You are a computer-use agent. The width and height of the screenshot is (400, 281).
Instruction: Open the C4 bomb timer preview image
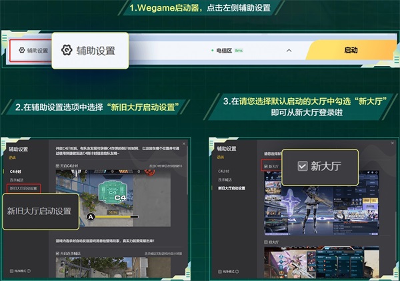tap(113, 198)
